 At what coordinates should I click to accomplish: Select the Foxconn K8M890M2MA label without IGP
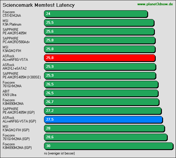13,102
